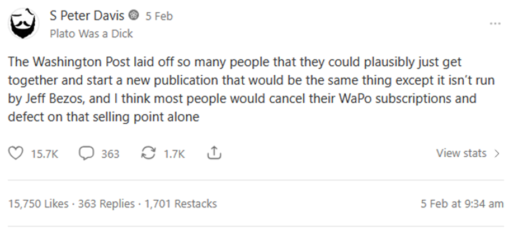The width and height of the screenshot is (518, 232).
Task: Open View stats link
Action: click(461, 153)
